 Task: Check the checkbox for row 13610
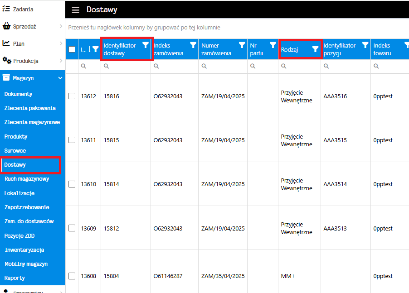tap(72, 184)
